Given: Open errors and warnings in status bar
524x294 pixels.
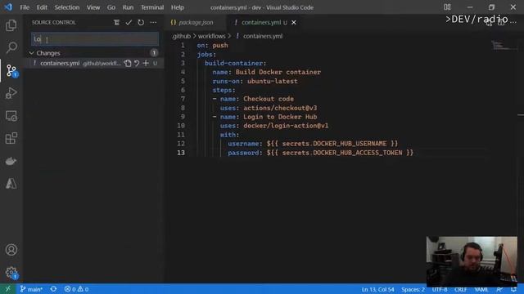Looking at the screenshot, I should pos(76,289).
